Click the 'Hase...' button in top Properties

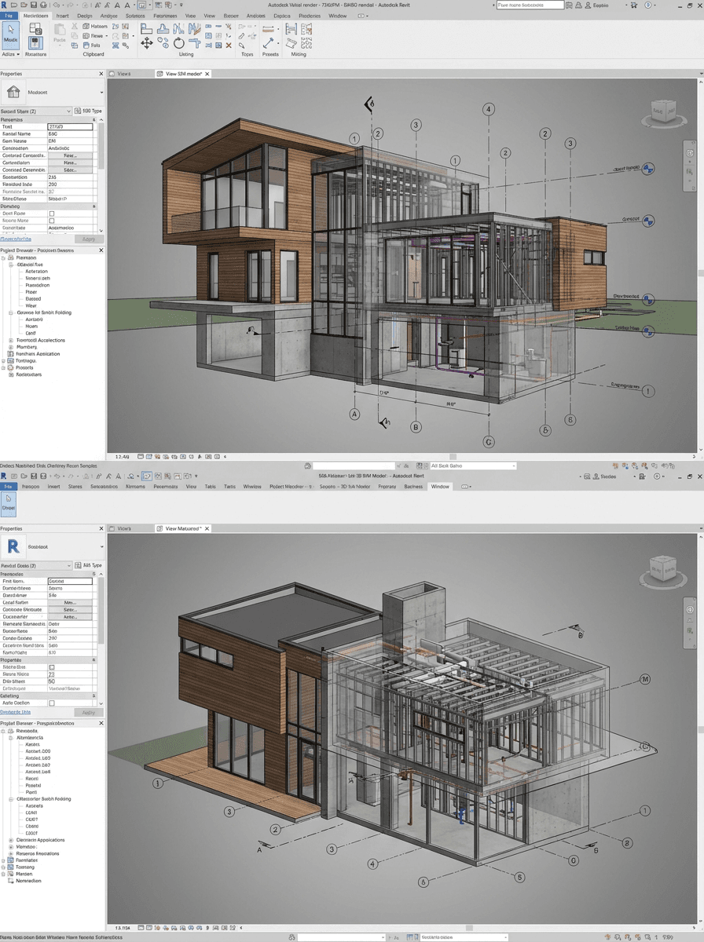[x=70, y=162]
